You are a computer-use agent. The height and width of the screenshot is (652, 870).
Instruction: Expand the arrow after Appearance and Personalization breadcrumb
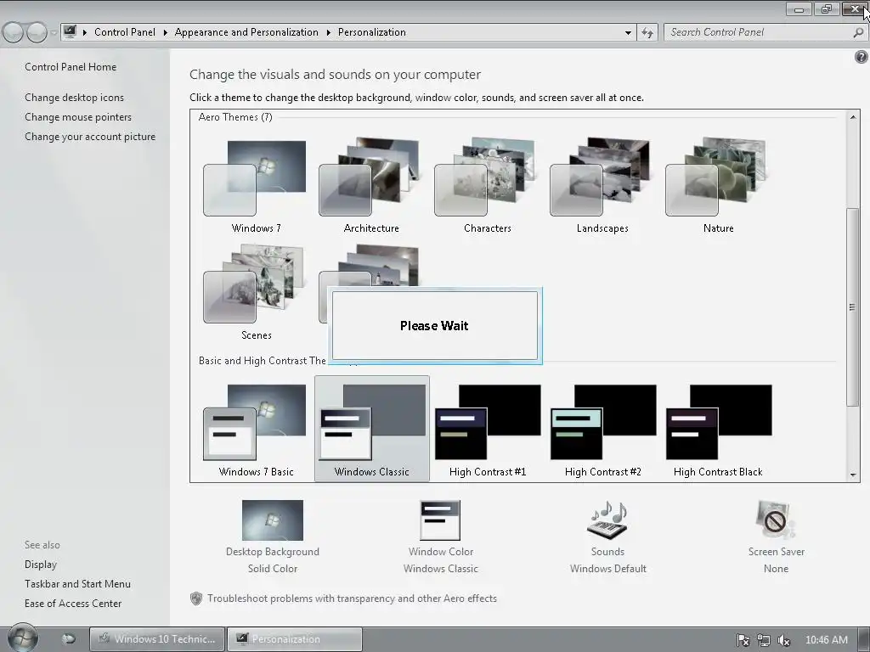pyautogui.click(x=329, y=33)
